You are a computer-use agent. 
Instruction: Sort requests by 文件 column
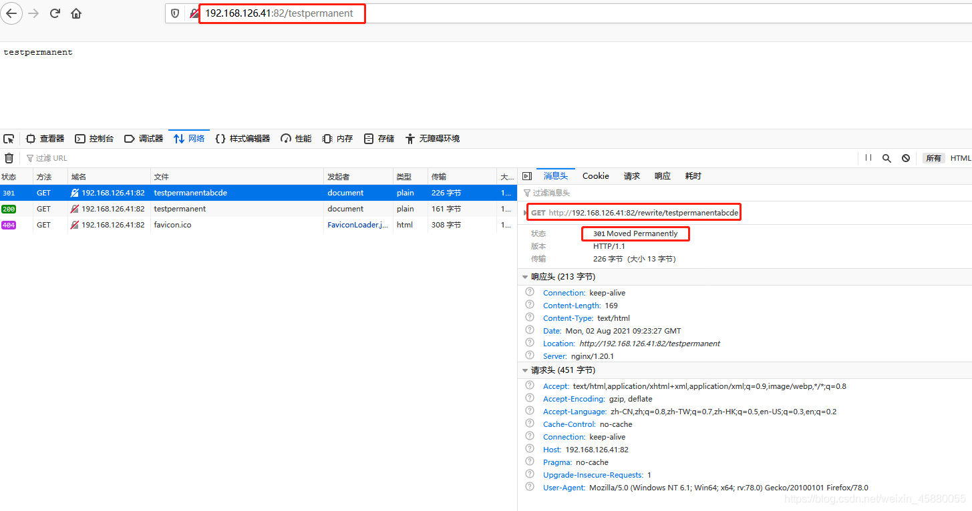(237, 177)
